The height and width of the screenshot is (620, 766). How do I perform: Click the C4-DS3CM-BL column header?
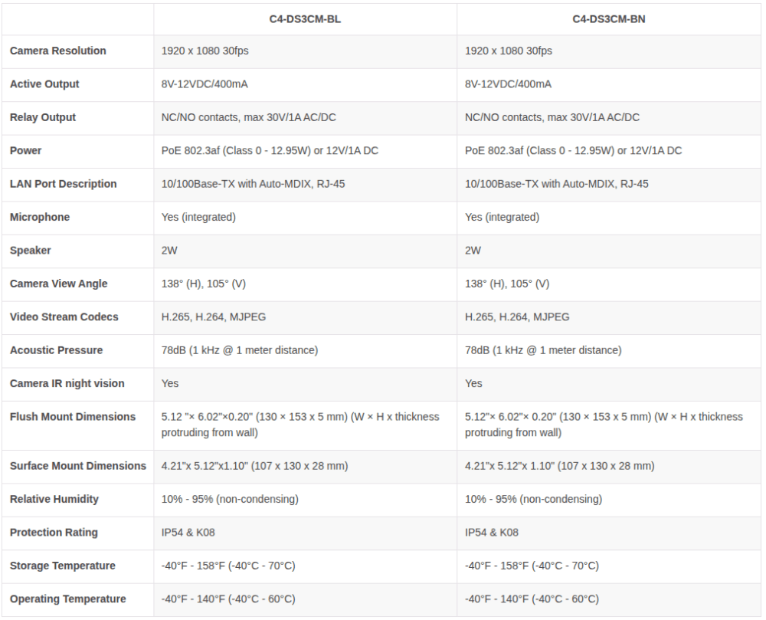point(305,20)
